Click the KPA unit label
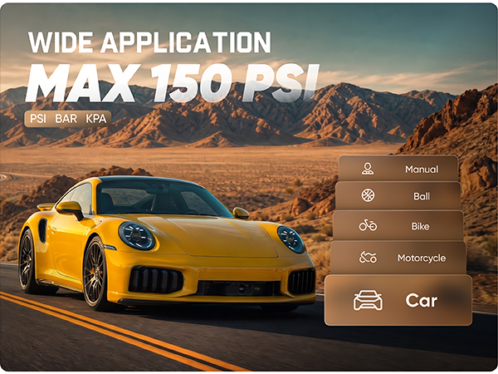The width and height of the screenshot is (498, 374). [x=96, y=119]
